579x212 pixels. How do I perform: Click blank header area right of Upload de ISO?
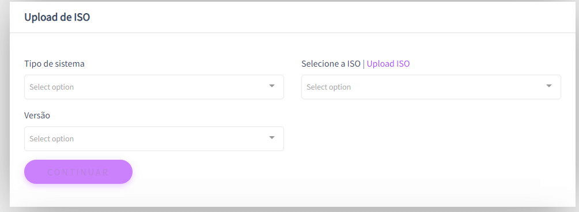tap(332, 17)
